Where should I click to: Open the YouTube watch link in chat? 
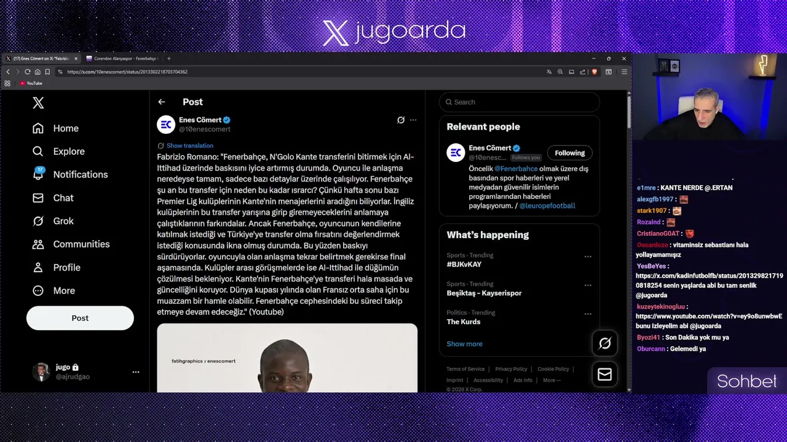coord(709,317)
